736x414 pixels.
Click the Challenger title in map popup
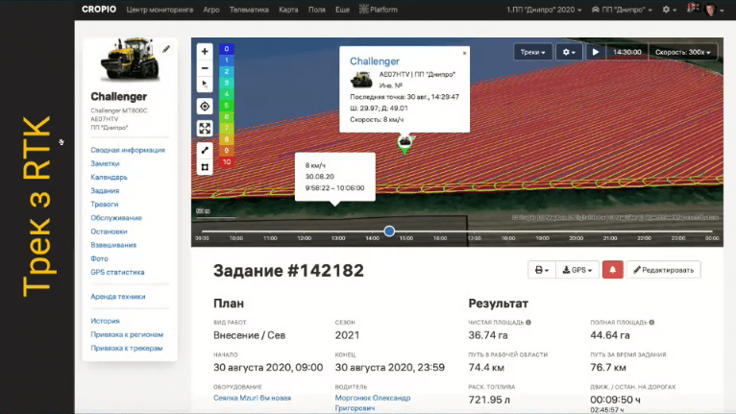[375, 61]
